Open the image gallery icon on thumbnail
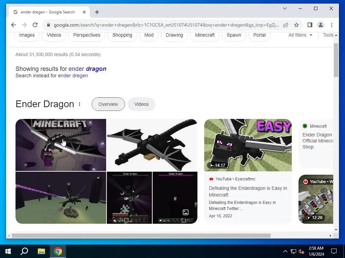 186,212
